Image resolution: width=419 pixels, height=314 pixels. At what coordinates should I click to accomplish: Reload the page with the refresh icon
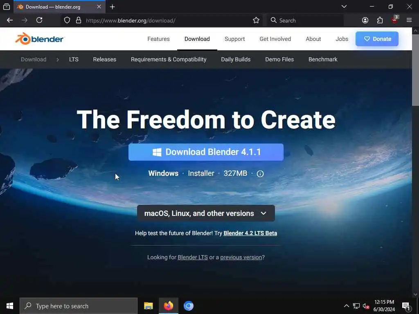point(39,20)
